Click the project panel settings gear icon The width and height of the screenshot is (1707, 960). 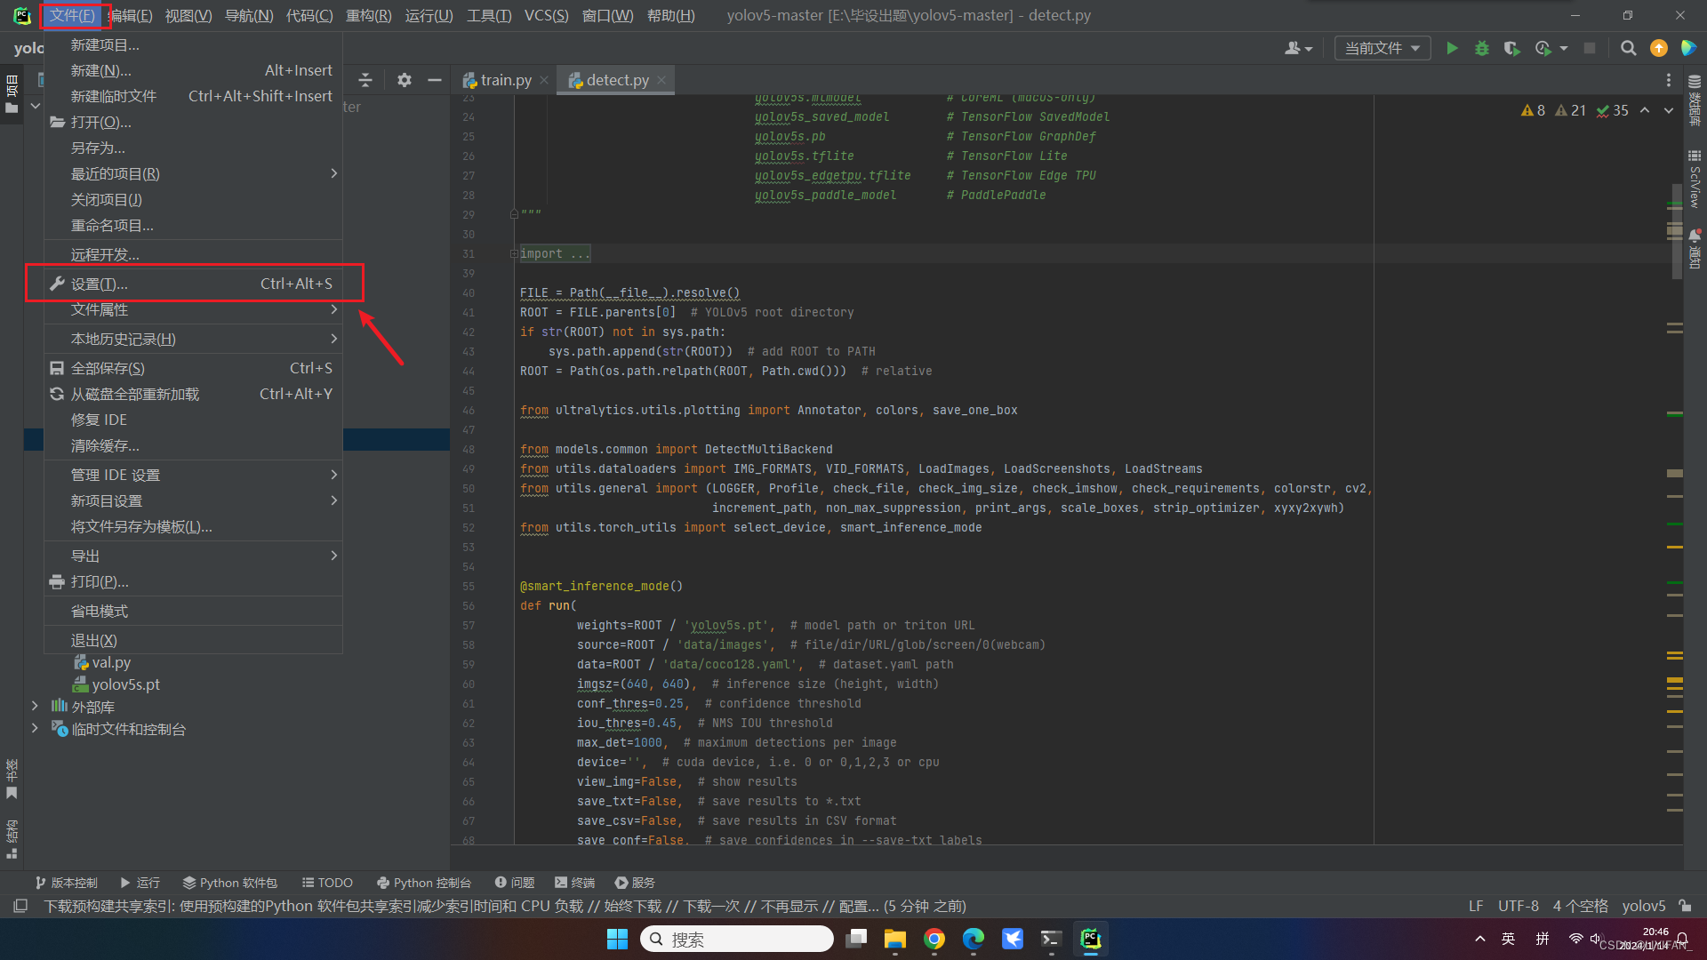pos(404,80)
